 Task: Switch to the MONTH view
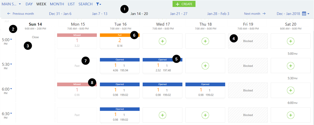click(57, 4)
